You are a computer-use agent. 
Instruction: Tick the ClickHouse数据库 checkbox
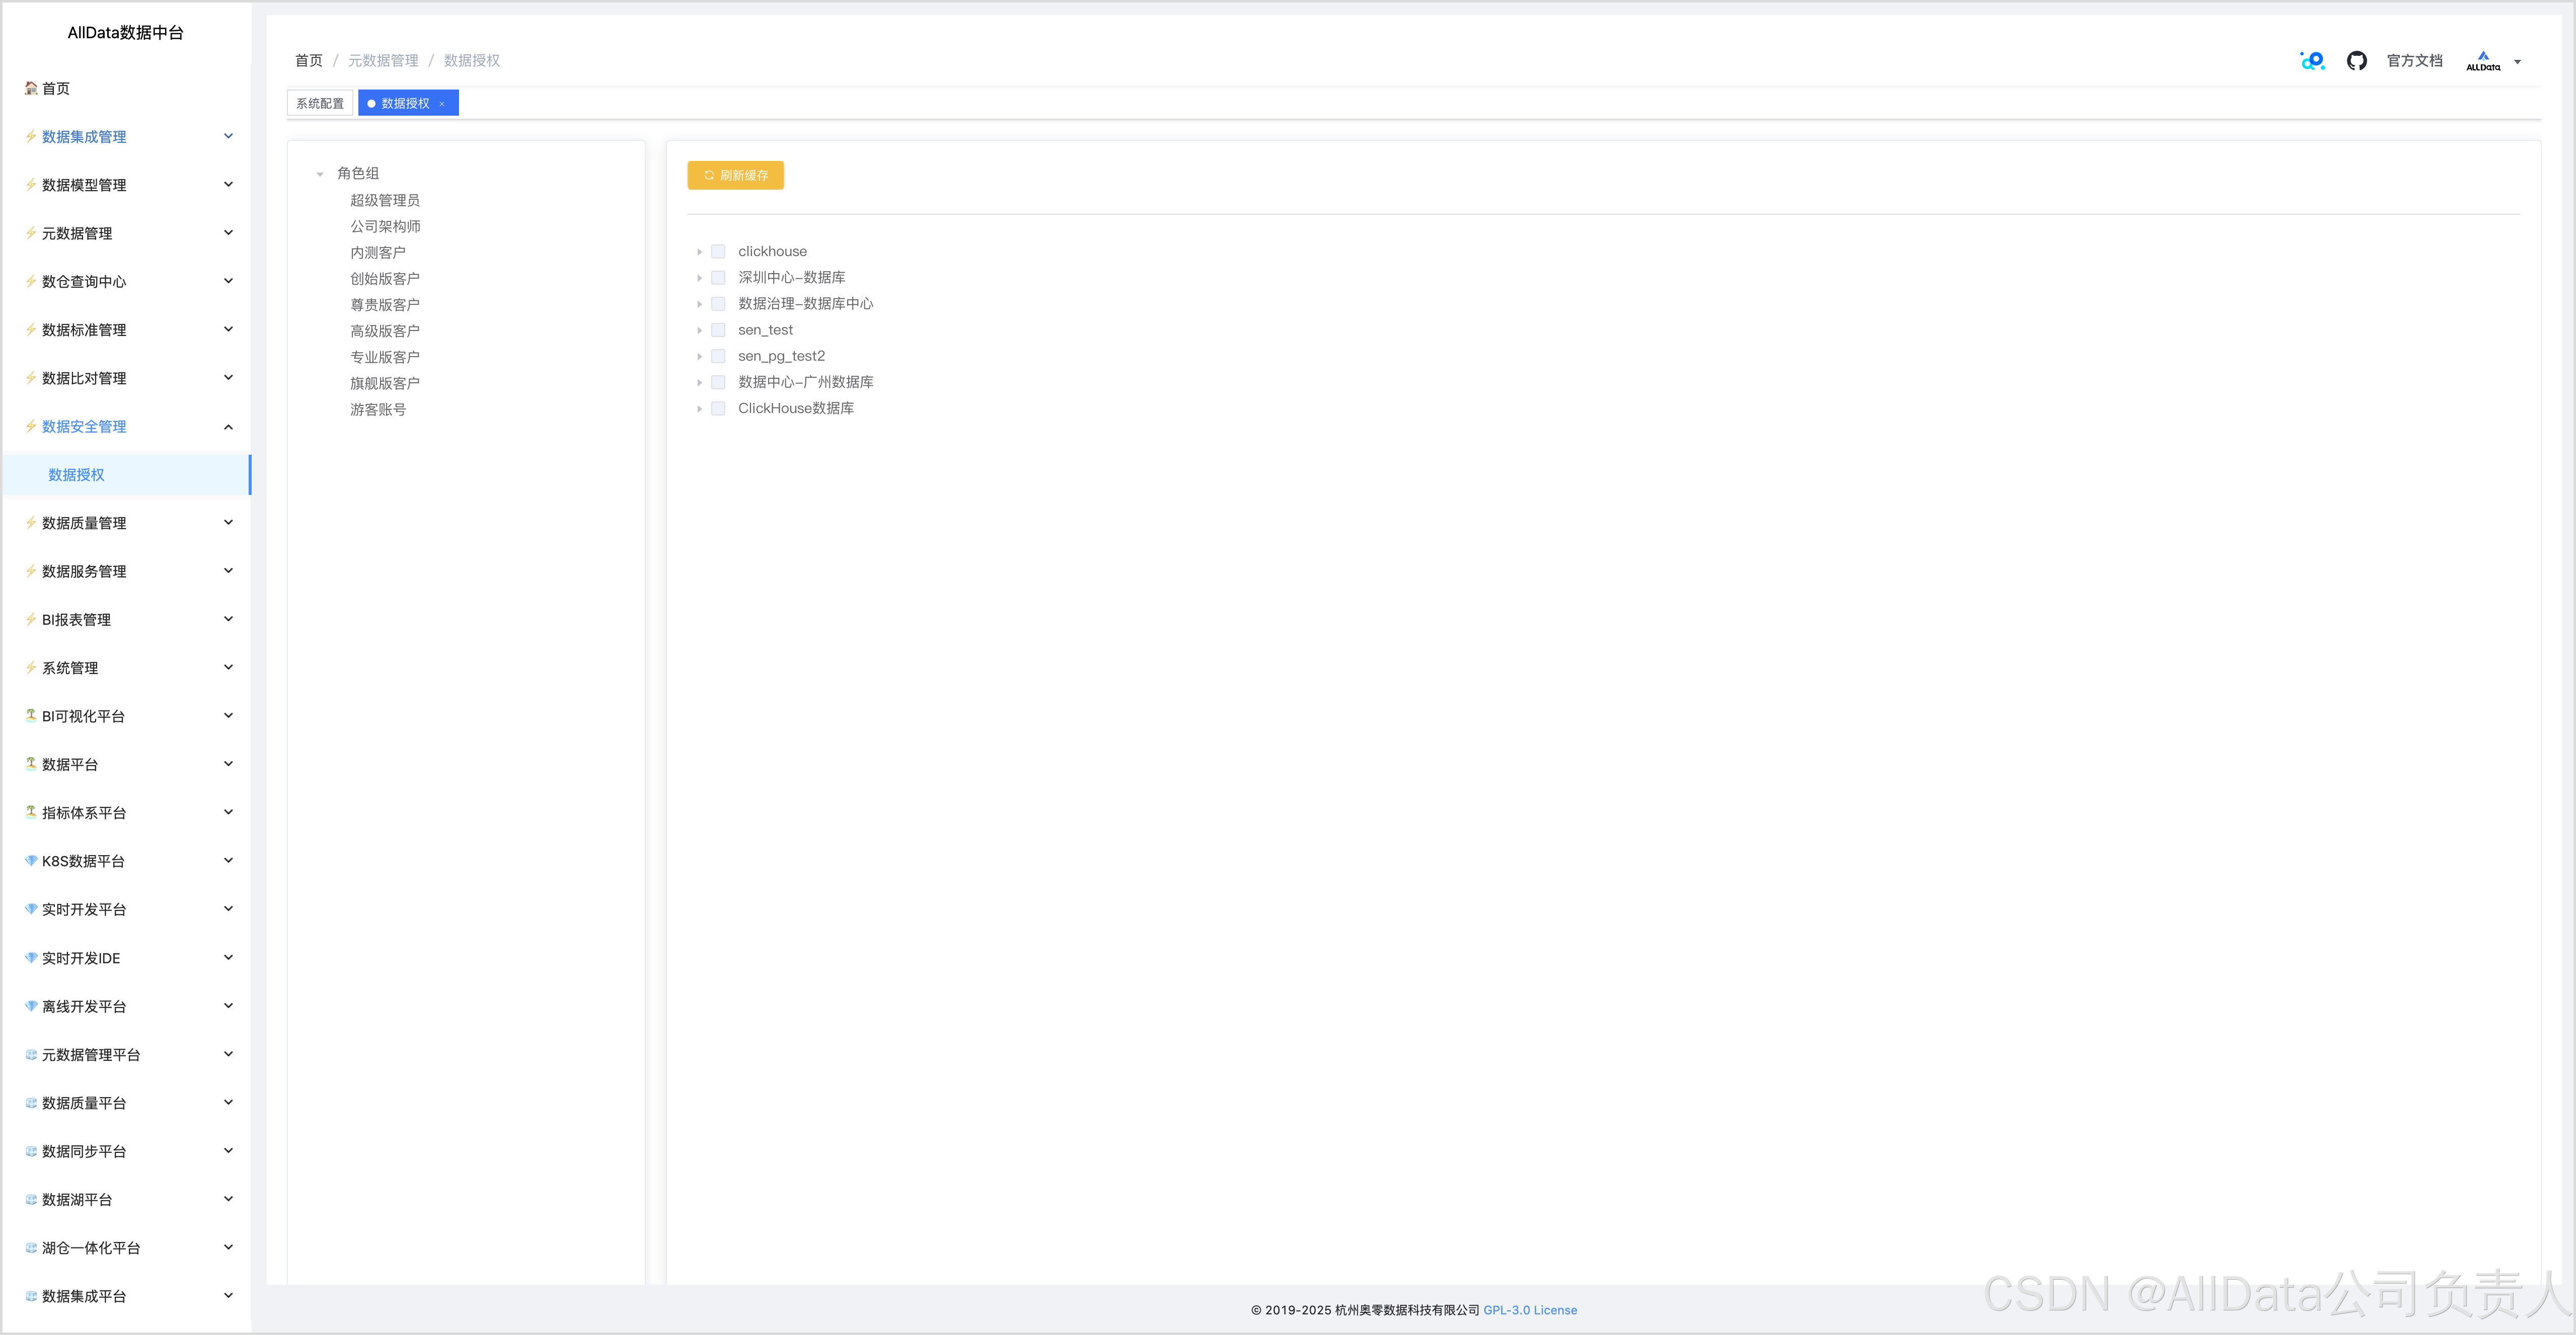click(x=718, y=408)
